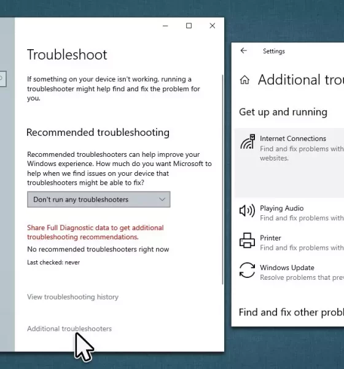Viewport: 344px width, 369px height.
Task: Go back using the Settings arrow
Action: click(244, 50)
